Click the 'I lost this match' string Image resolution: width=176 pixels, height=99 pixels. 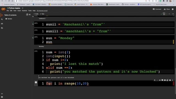click(82, 64)
